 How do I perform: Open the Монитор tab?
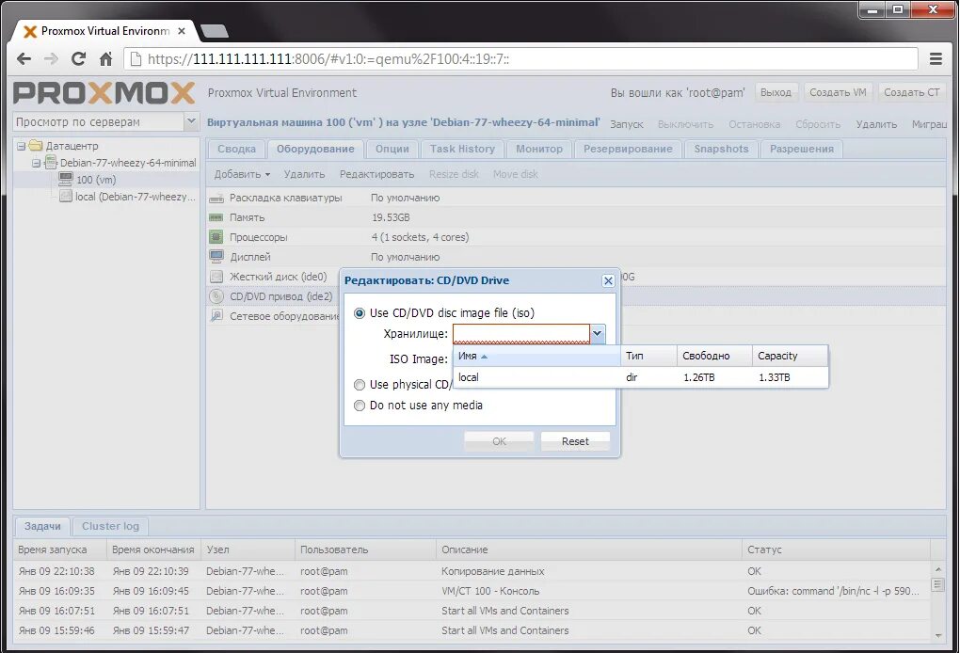(538, 149)
